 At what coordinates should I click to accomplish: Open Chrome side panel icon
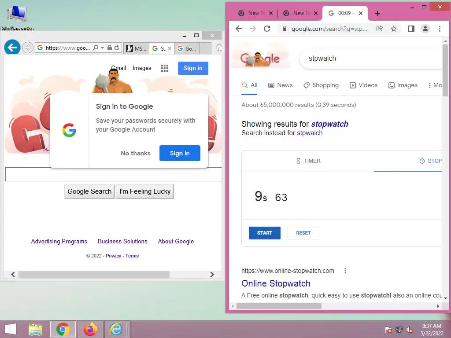(411, 29)
